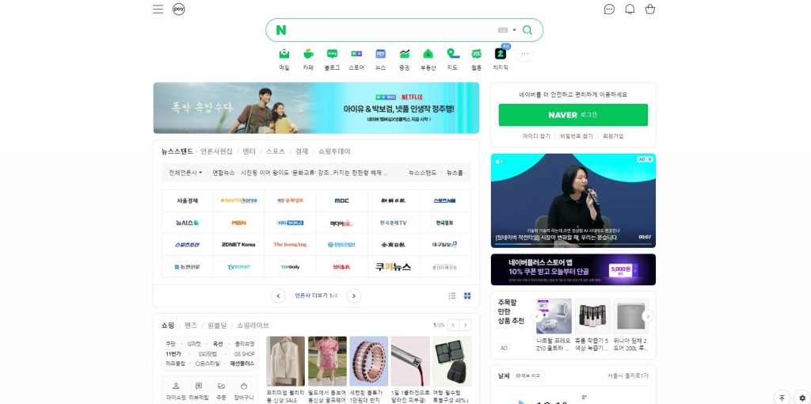Image resolution: width=811 pixels, height=404 pixels.
Task: Open the 뉴스홈 link
Action: click(455, 172)
